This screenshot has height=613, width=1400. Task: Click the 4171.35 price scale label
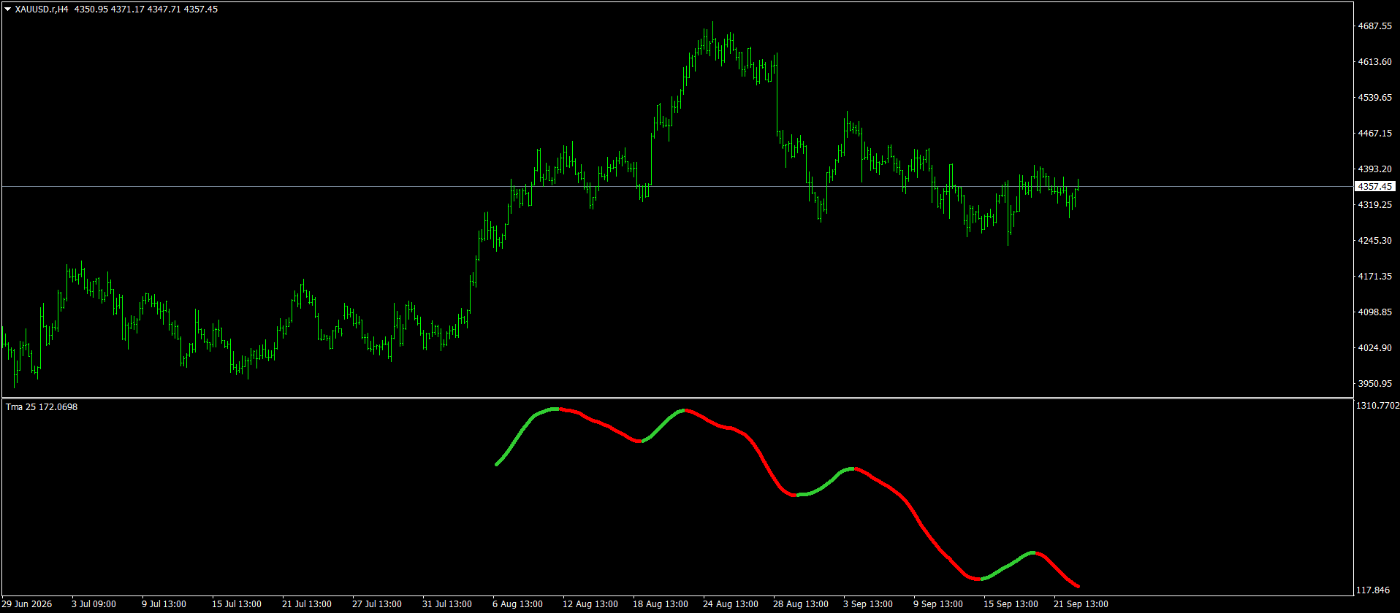pos(1374,277)
